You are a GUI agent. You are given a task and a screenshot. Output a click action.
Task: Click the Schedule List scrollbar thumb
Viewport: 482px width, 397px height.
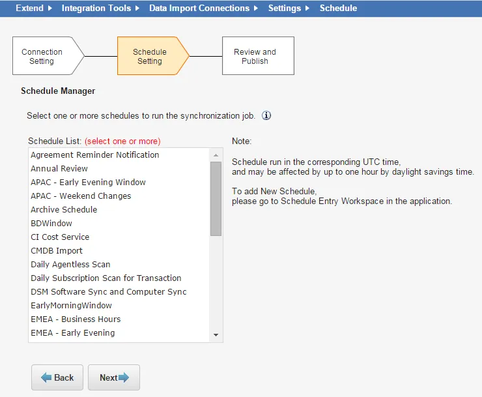coord(216,199)
